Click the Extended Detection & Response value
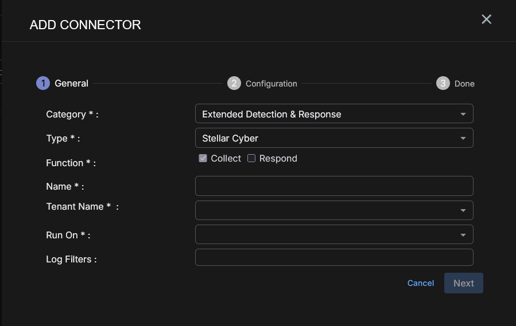Screen dimensions: 516x326 coord(271,114)
